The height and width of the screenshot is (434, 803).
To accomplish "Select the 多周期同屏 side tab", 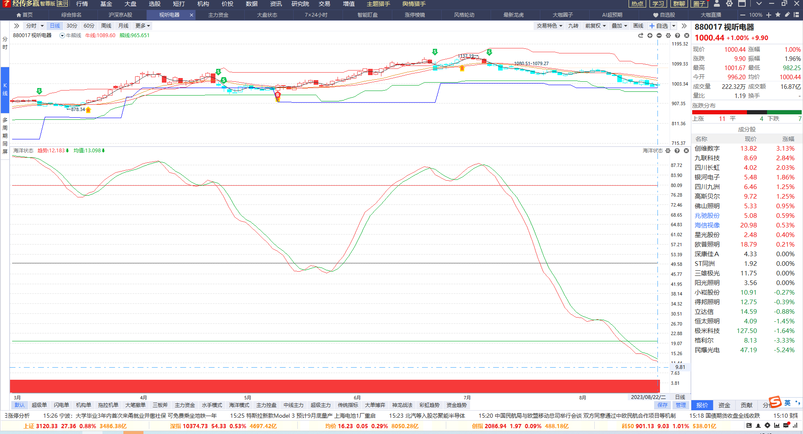I will pyautogui.click(x=5, y=136).
